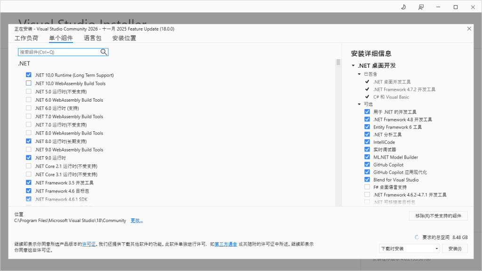482x271 pixels.
Task: Click the search magnifier icon in component search
Action: [104, 52]
